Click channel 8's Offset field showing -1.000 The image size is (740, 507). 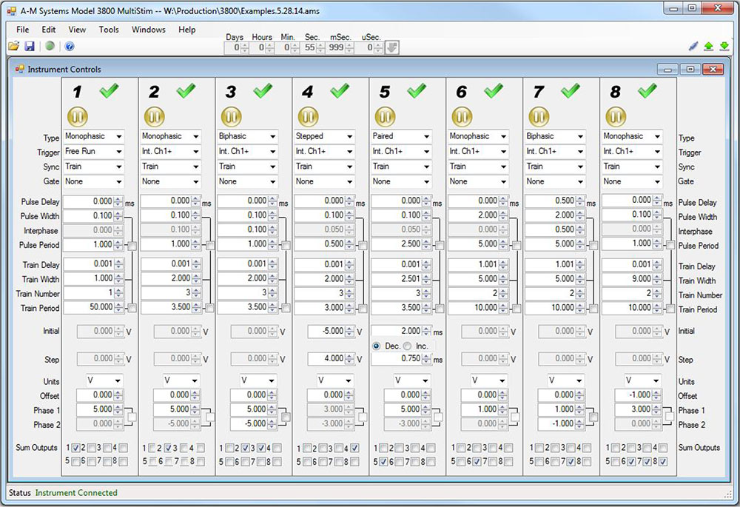tap(639, 395)
